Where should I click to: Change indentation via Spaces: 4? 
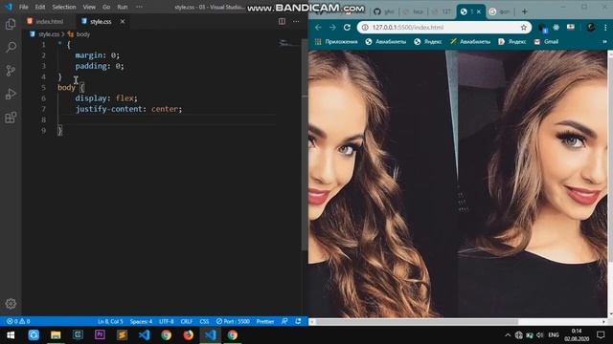[x=141, y=321]
